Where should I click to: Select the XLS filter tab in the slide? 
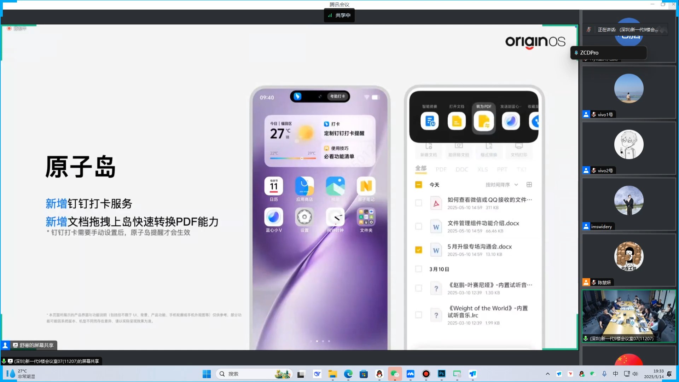(x=482, y=169)
